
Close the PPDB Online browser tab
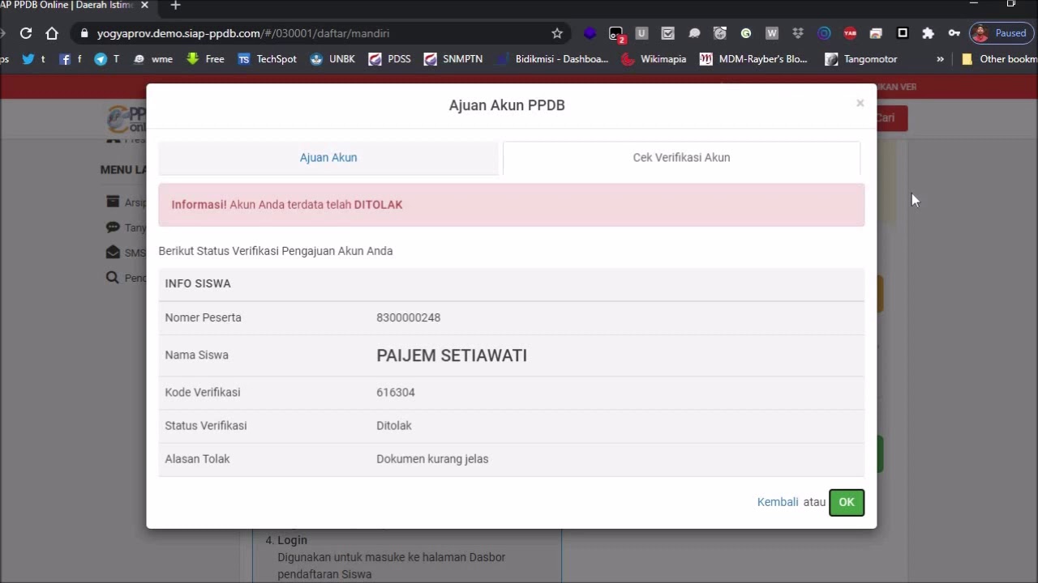coord(144,6)
